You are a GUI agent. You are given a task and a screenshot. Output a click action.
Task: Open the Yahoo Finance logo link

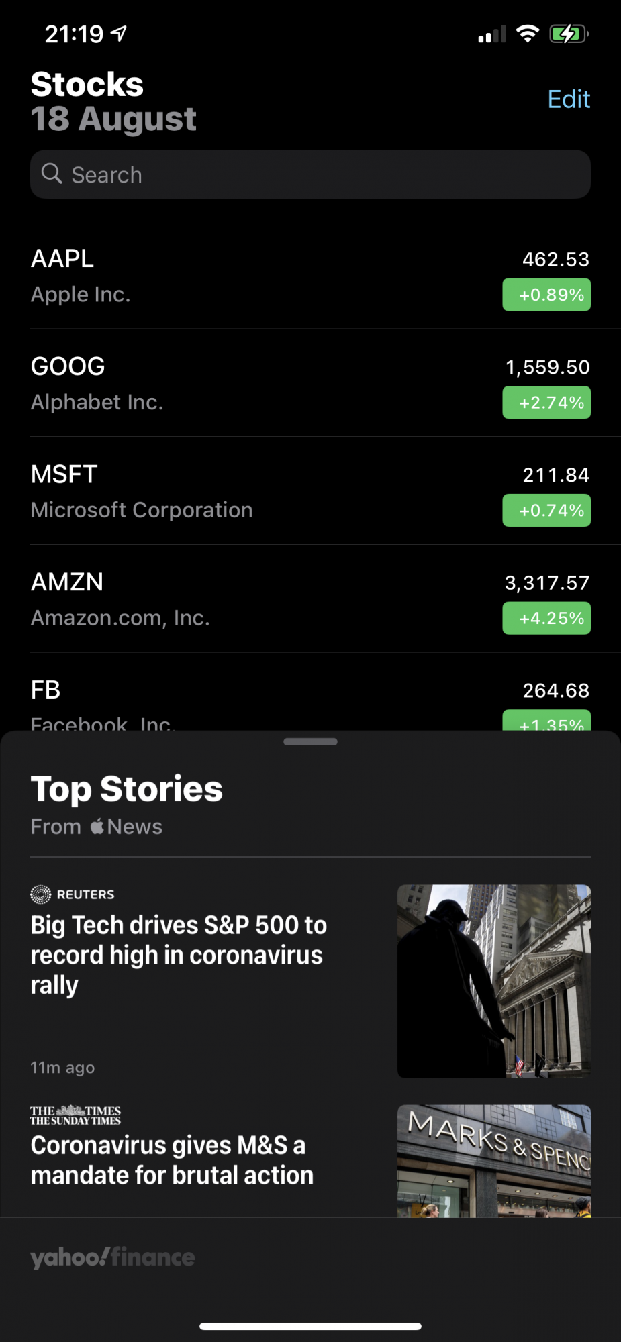[x=113, y=1257]
